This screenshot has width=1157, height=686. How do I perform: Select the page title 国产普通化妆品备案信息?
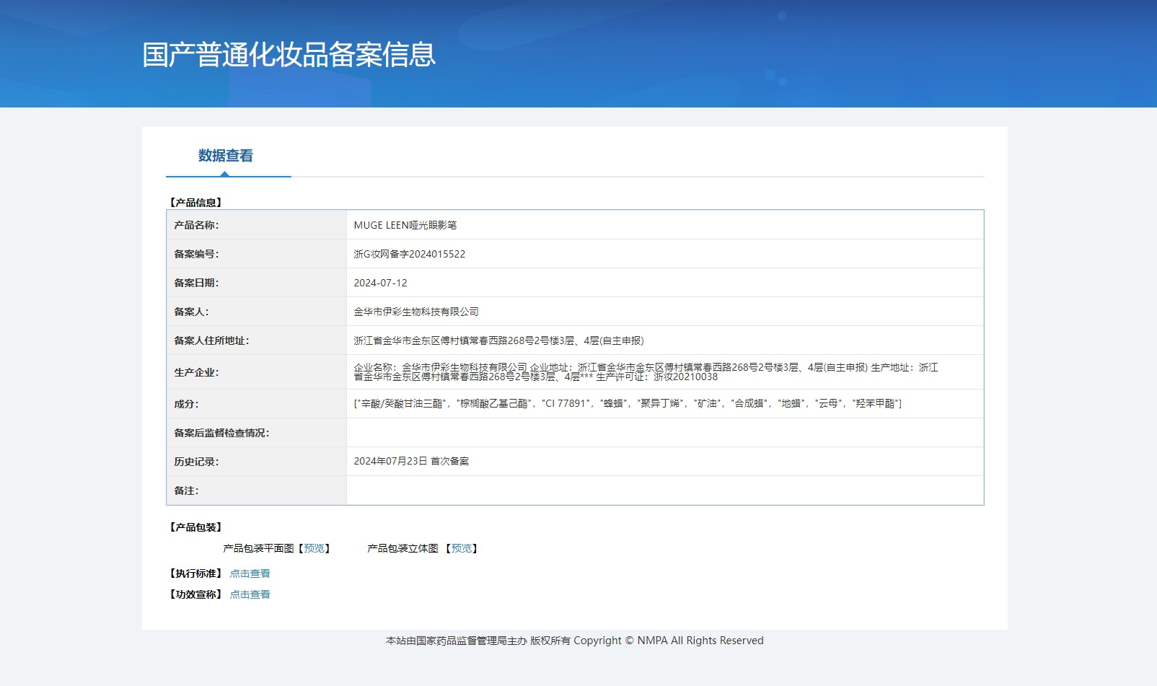click(289, 55)
